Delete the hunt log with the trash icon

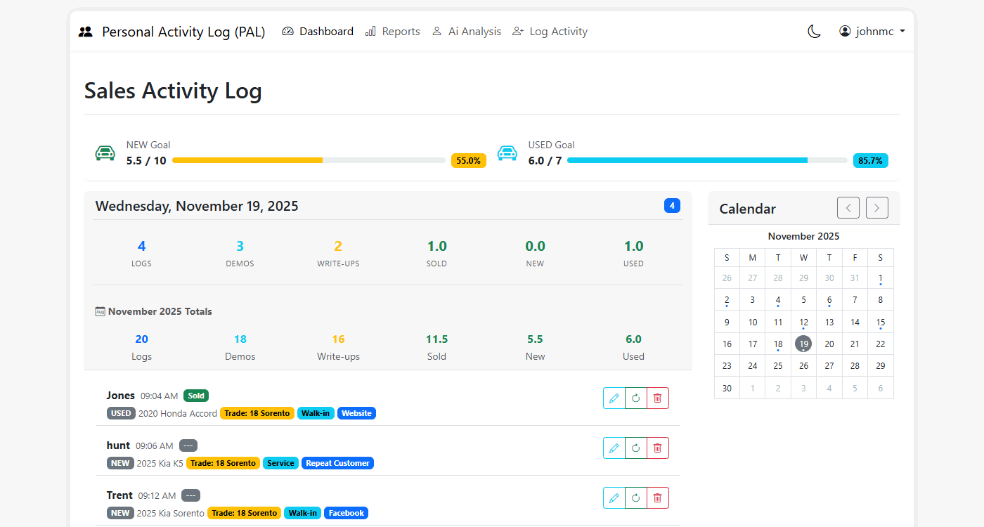click(x=657, y=448)
